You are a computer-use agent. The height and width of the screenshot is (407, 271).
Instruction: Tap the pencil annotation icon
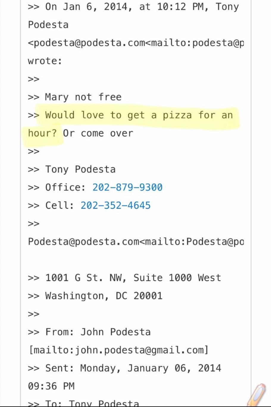257,394
